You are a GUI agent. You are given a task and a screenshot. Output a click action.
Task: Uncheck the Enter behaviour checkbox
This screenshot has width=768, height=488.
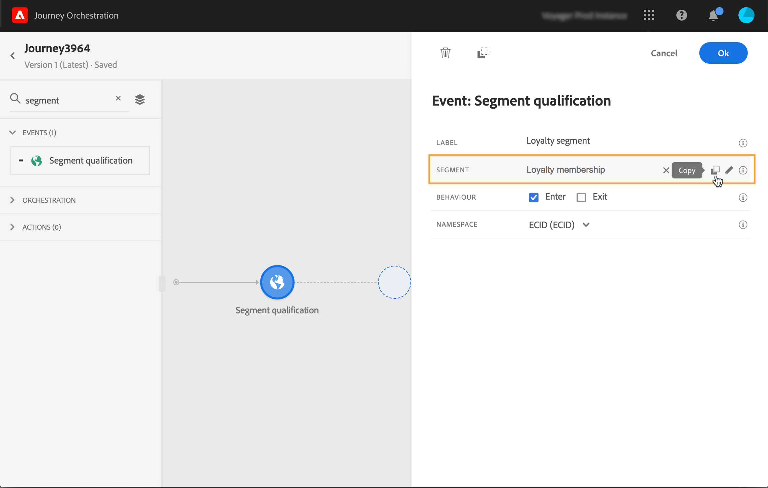click(533, 197)
